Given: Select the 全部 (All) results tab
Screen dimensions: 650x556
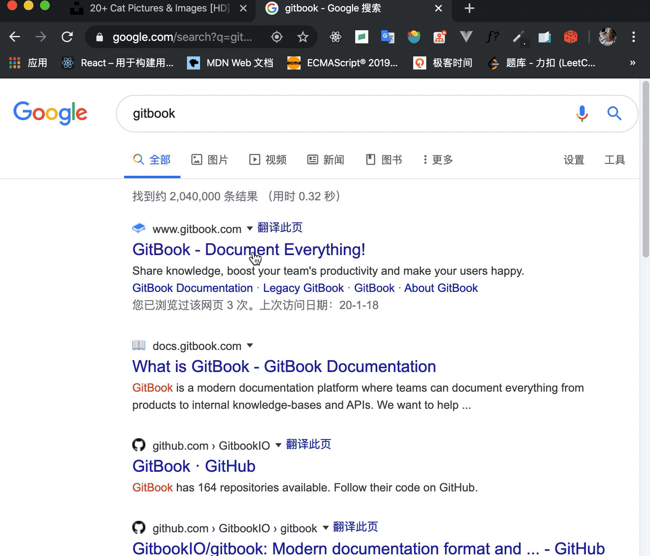Looking at the screenshot, I should [152, 160].
